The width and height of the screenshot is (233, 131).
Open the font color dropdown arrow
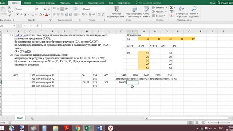click(50, 15)
